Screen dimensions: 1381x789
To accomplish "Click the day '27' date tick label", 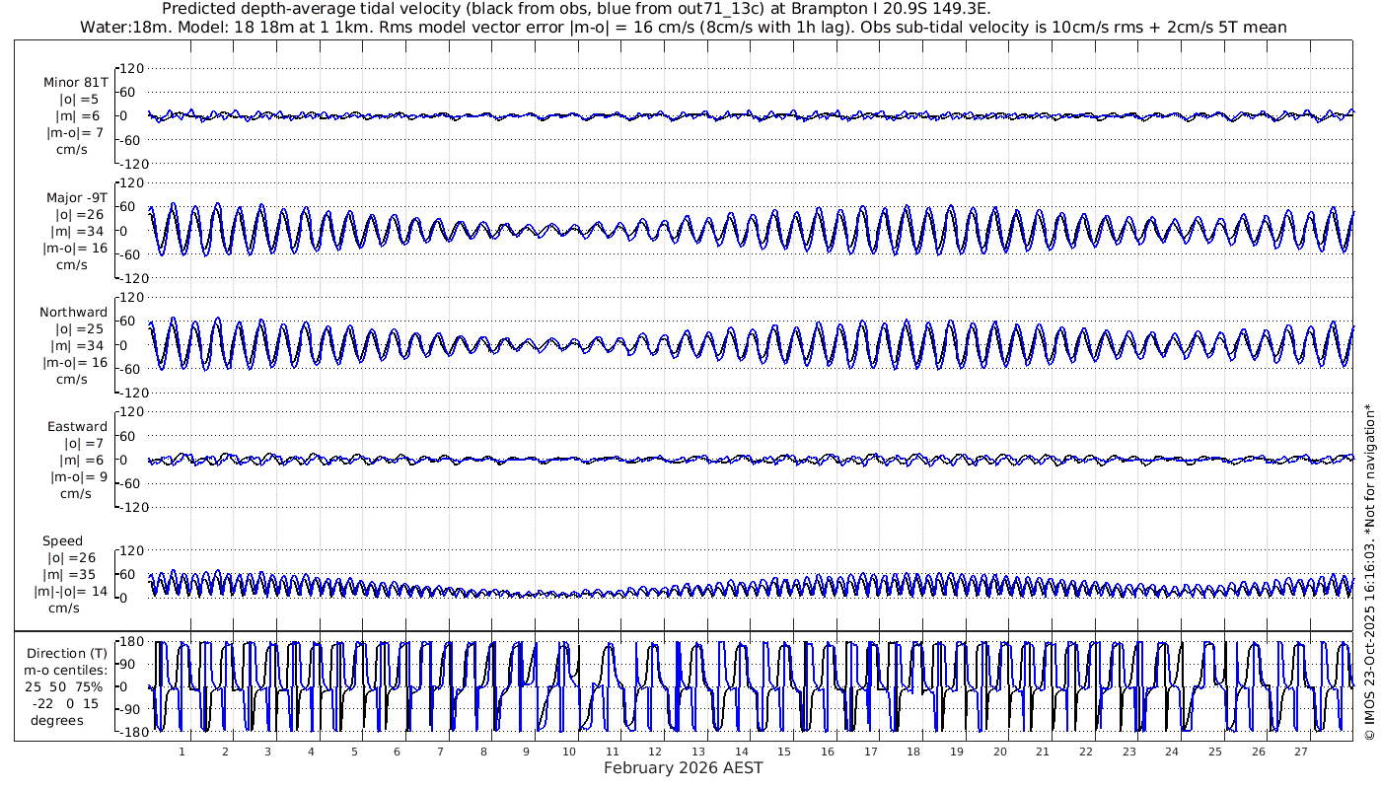I will coord(1301,752).
